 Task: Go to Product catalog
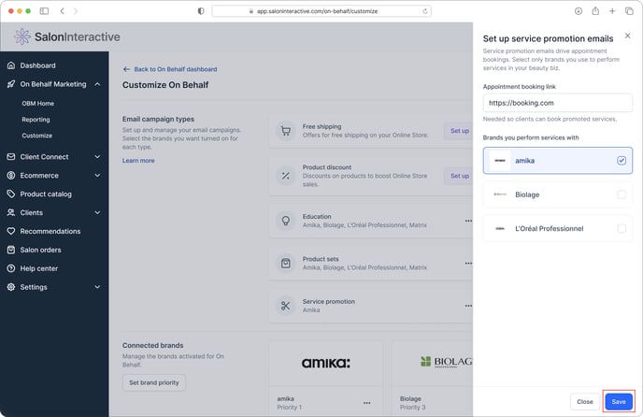tap(46, 194)
